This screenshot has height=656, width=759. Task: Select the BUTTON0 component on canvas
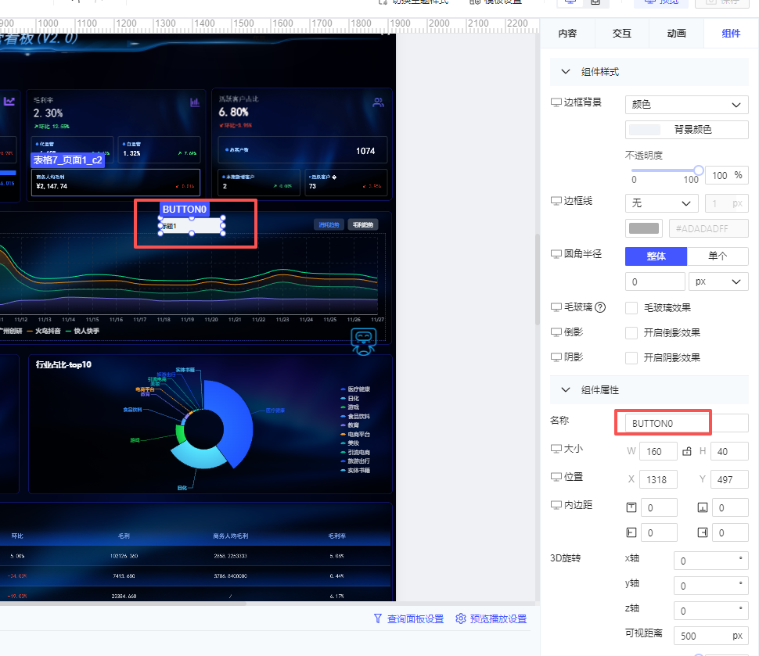click(x=192, y=226)
